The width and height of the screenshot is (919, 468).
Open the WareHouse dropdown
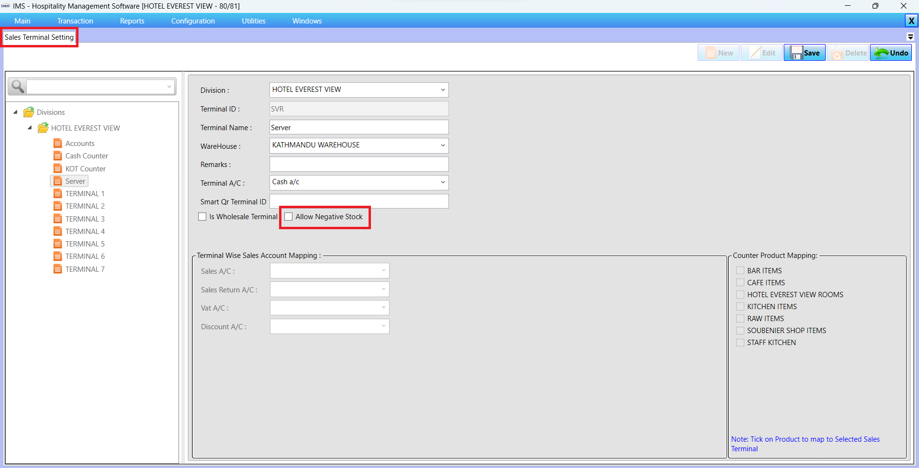(443, 145)
